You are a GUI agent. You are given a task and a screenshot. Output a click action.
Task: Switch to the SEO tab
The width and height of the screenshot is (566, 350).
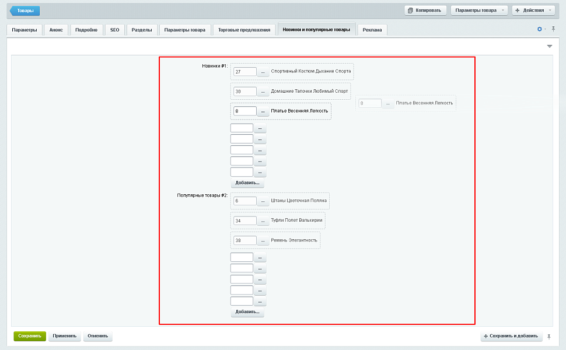pyautogui.click(x=114, y=30)
